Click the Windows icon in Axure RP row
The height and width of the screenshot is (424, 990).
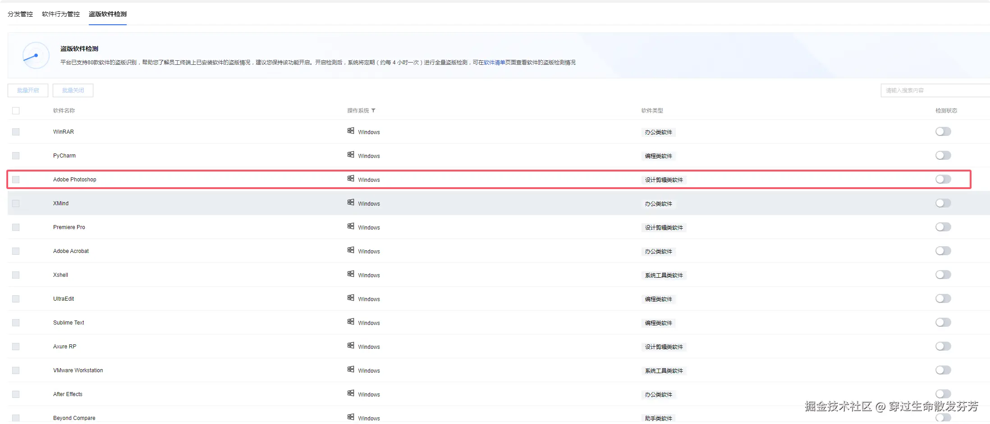coord(351,346)
